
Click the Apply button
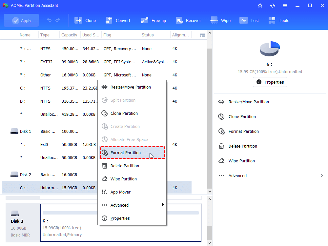pos(21,20)
